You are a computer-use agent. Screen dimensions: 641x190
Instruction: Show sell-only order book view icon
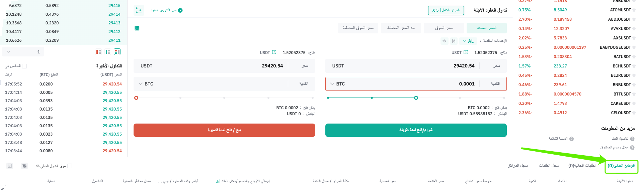tap(98, 52)
